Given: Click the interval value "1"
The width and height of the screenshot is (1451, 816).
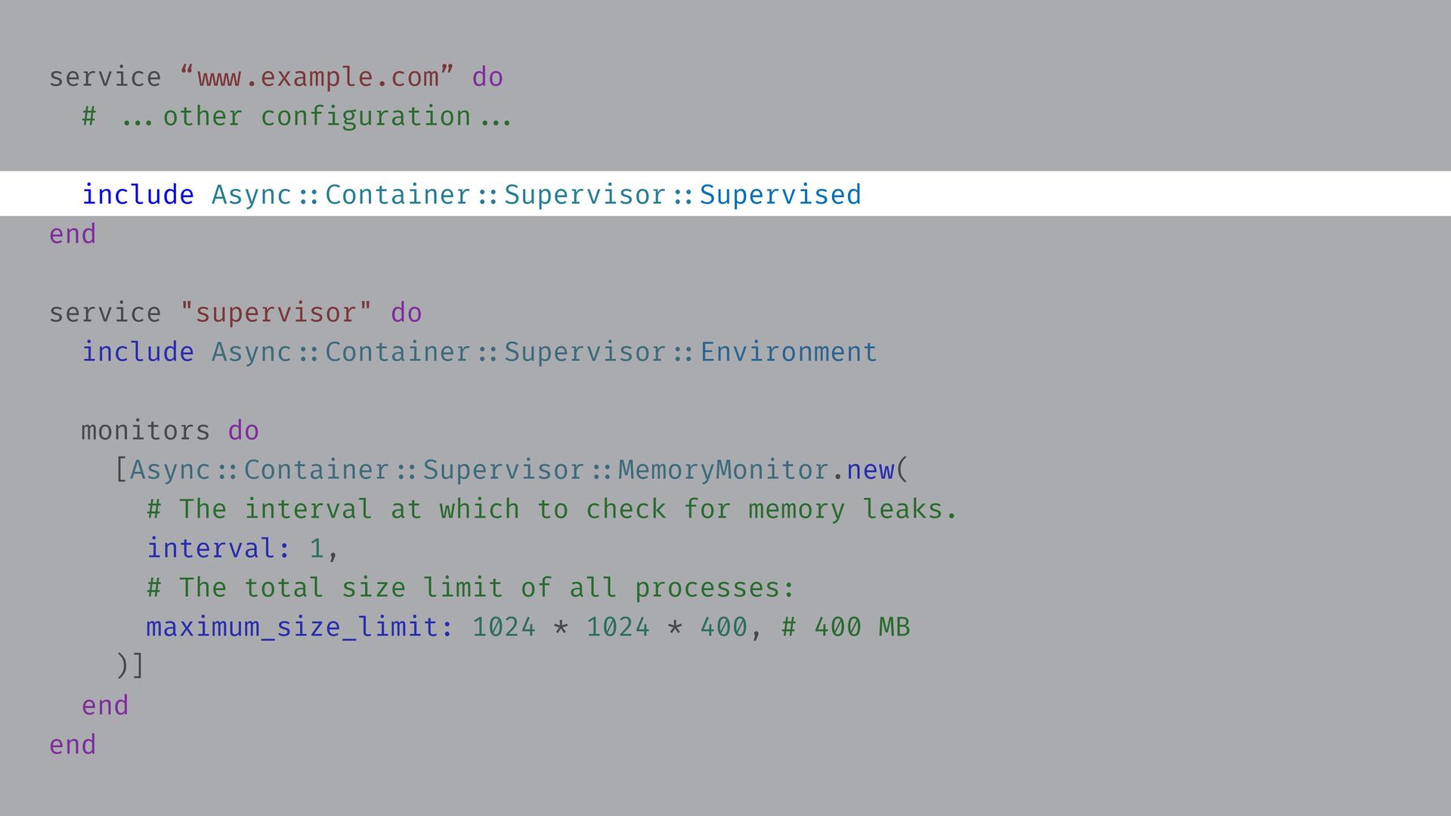Looking at the screenshot, I should click(317, 549).
